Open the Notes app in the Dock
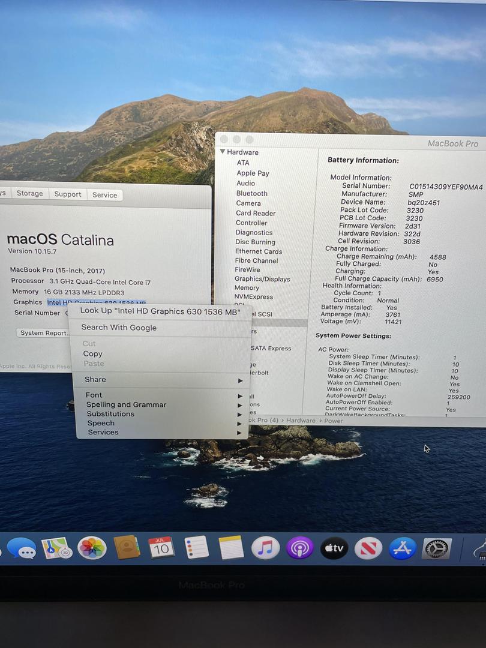Viewport: 486px width, 648px height. [x=231, y=548]
